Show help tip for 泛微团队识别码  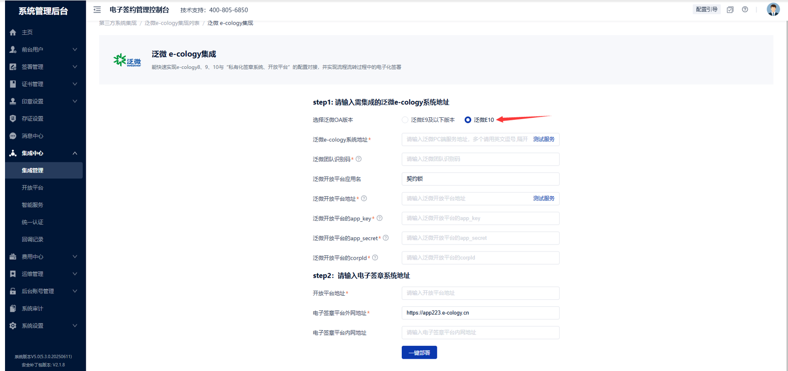point(358,159)
